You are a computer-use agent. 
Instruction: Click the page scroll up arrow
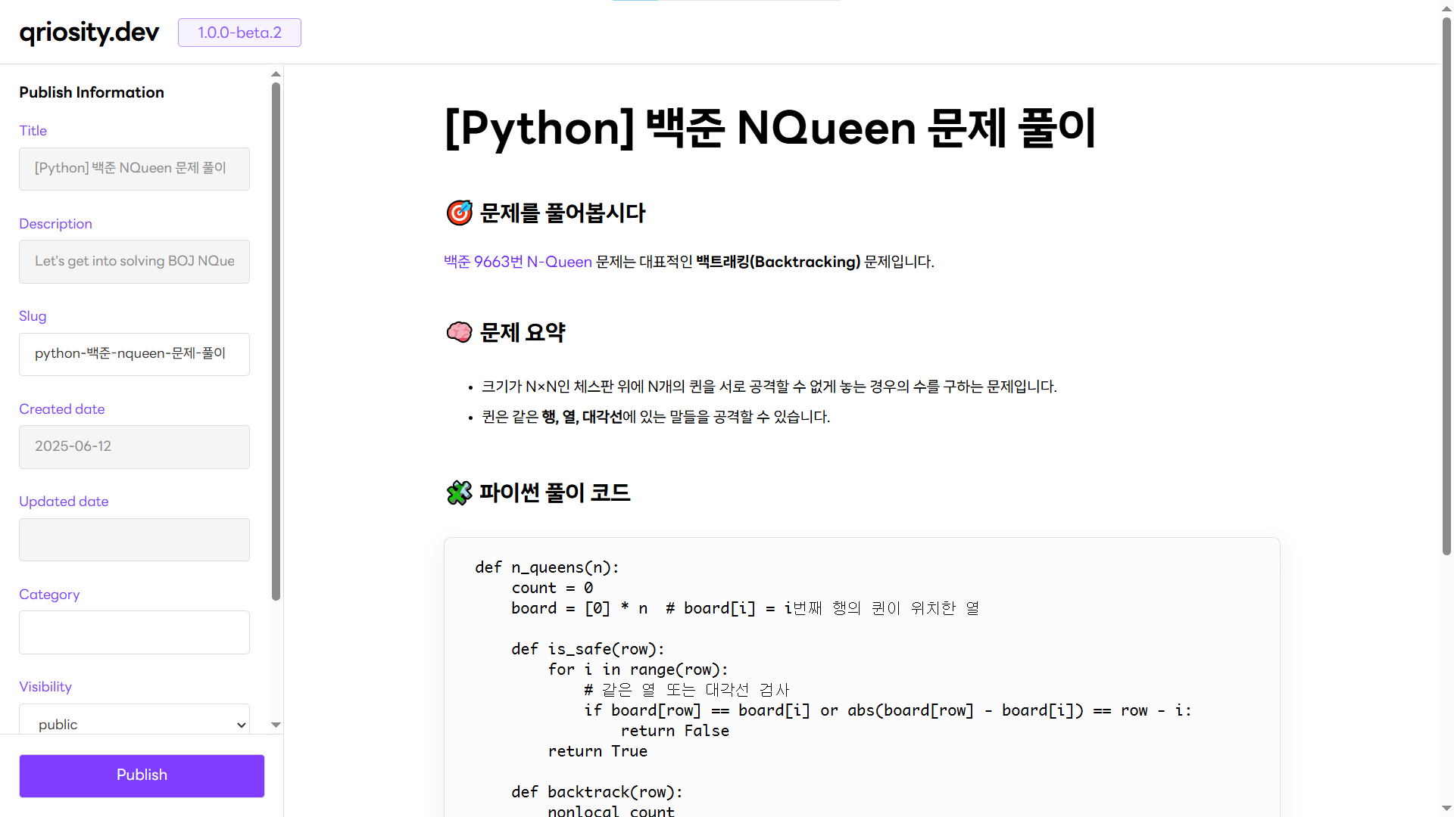(1446, 8)
